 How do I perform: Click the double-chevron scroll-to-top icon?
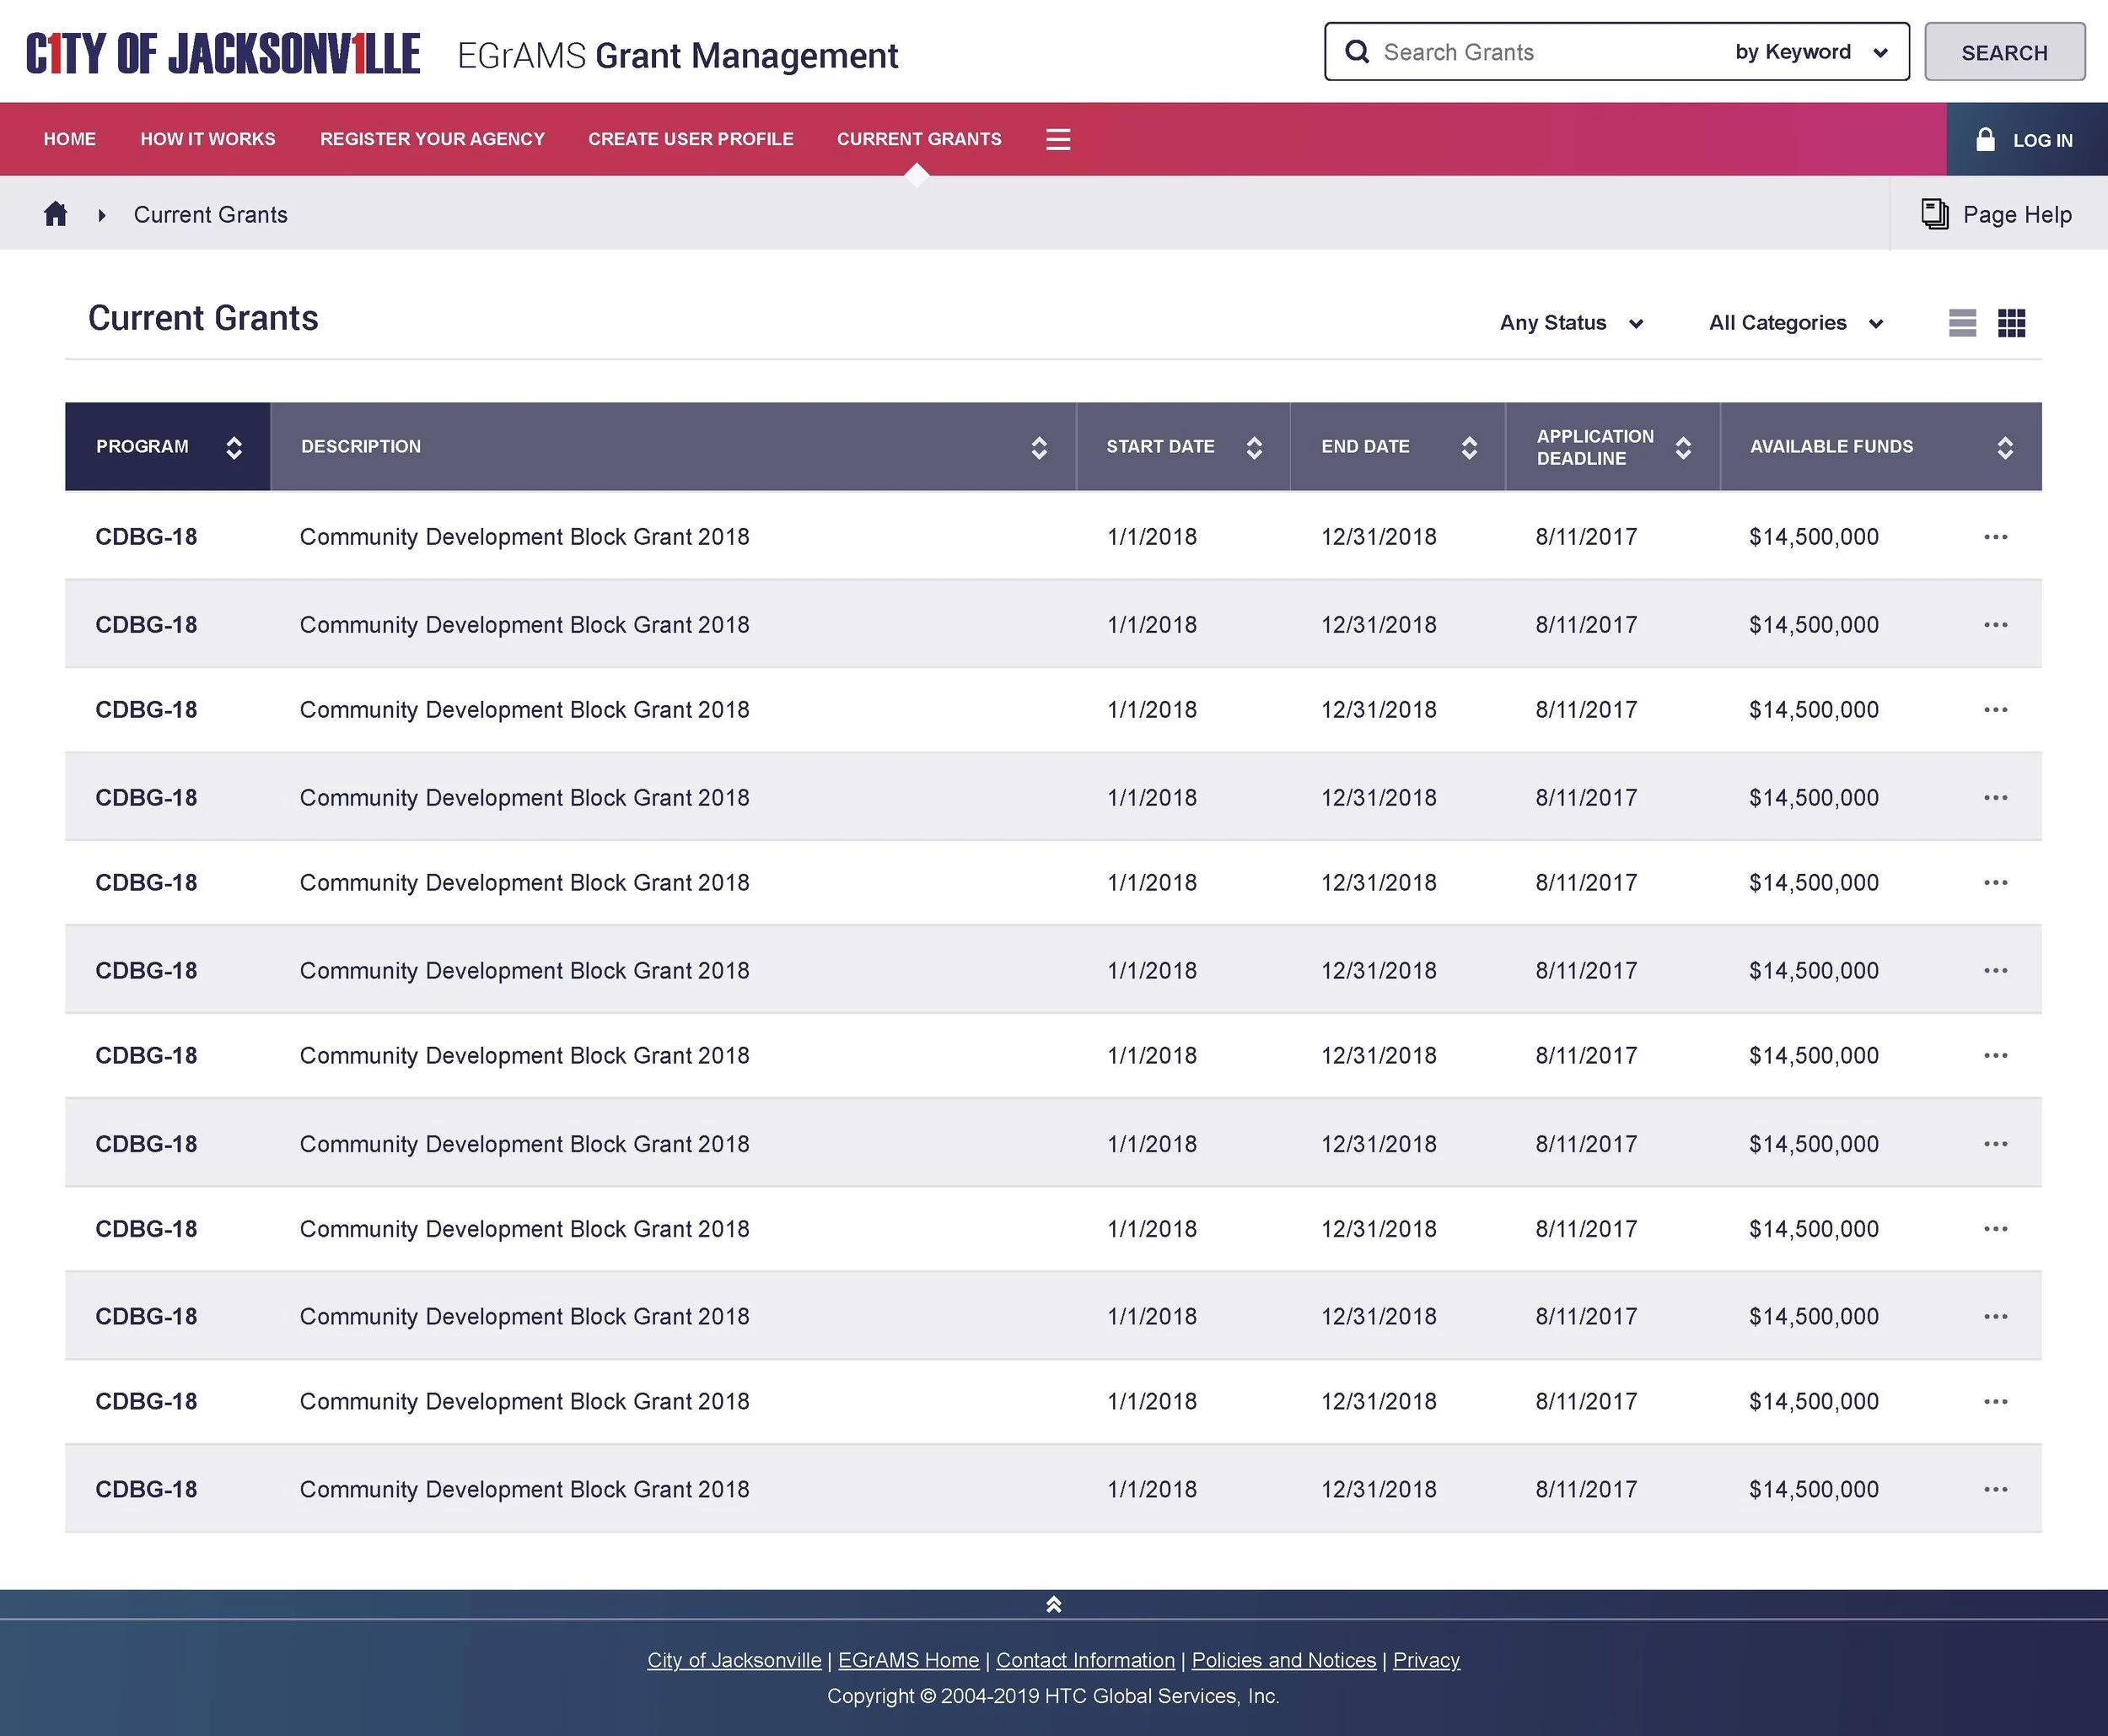coord(1053,1604)
